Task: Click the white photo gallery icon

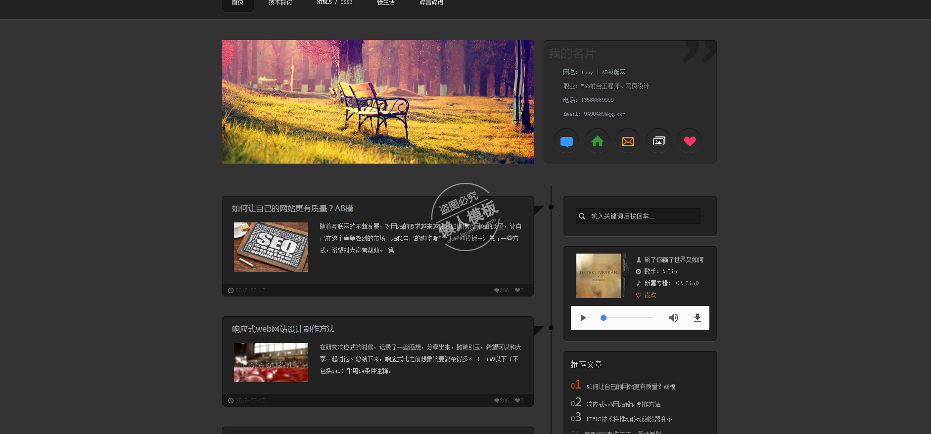Action: 658,141
